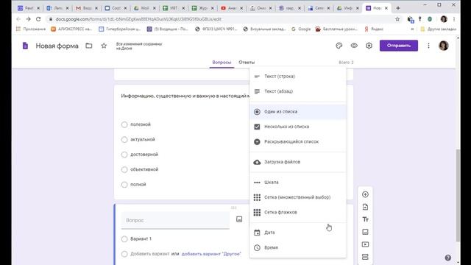Preview form with the eye icon
Image resolution: width=471 pixels, height=265 pixels.
point(354,46)
